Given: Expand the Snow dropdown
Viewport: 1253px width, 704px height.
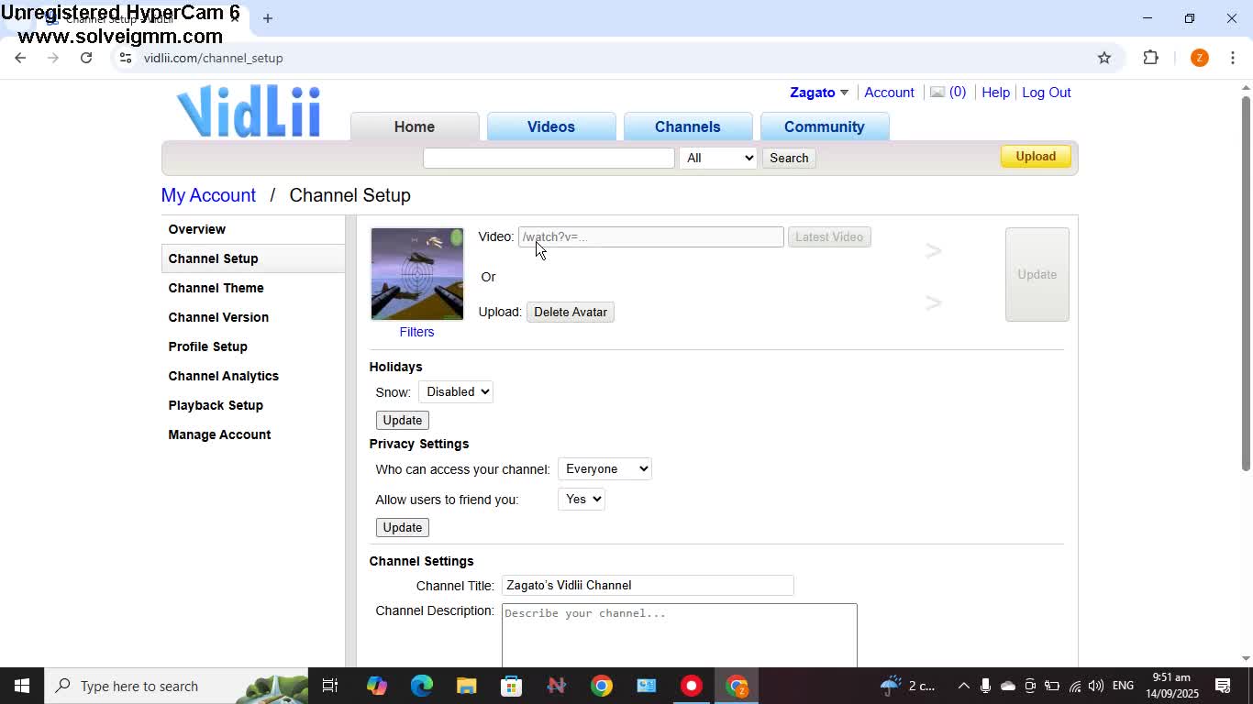Looking at the screenshot, I should click(x=456, y=391).
